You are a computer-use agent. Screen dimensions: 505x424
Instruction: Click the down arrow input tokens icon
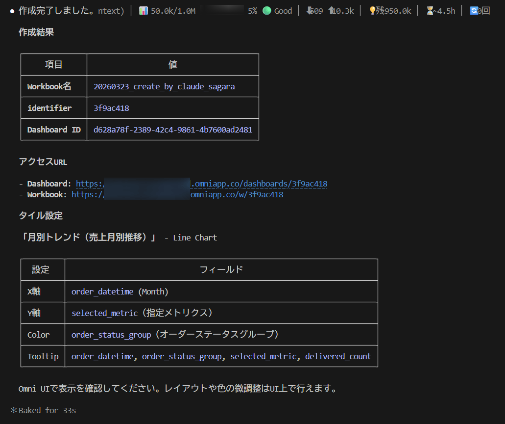click(x=309, y=11)
